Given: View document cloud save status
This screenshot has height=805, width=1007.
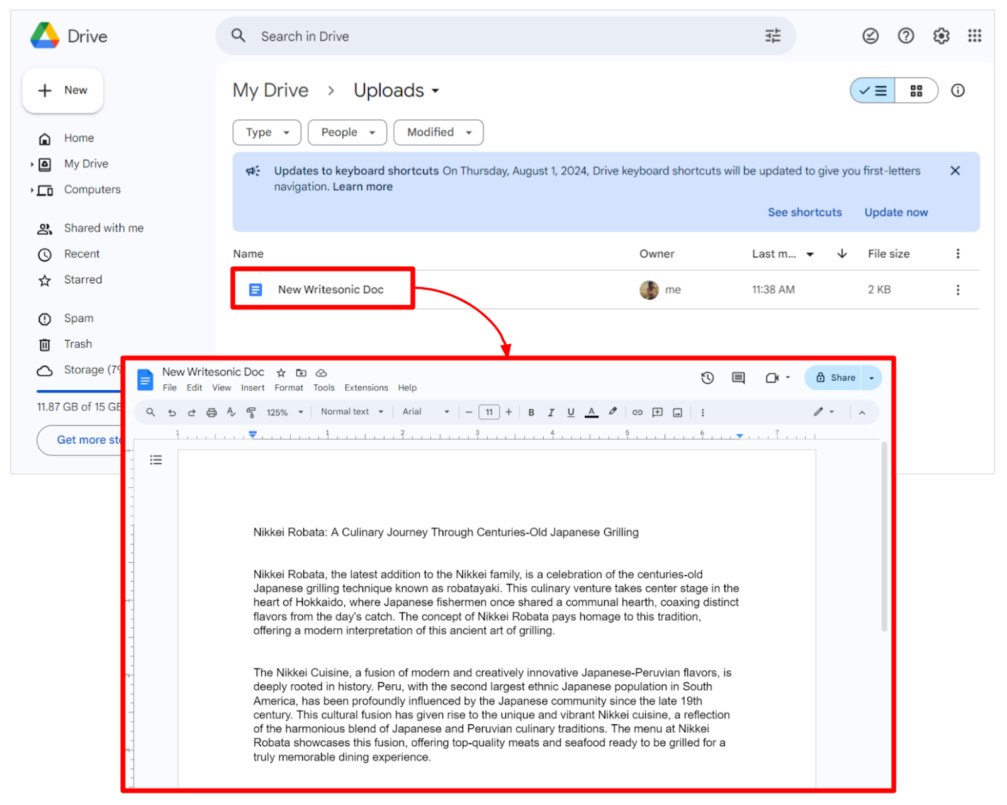Looking at the screenshot, I should 321,373.
